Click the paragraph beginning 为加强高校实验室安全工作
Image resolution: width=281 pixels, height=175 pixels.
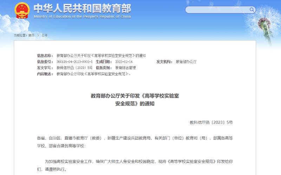(x=139, y=162)
